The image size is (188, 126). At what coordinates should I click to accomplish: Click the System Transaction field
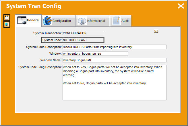[x=83, y=33]
